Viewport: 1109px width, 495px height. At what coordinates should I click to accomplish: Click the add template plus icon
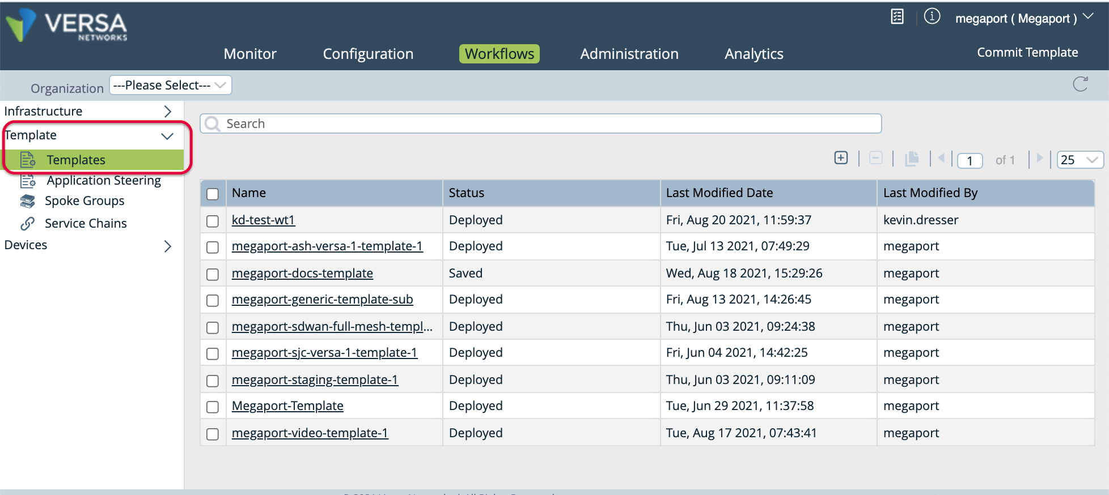coord(841,158)
